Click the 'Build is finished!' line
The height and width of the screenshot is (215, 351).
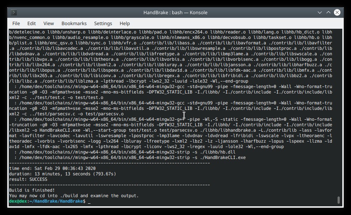[x=32, y=190]
